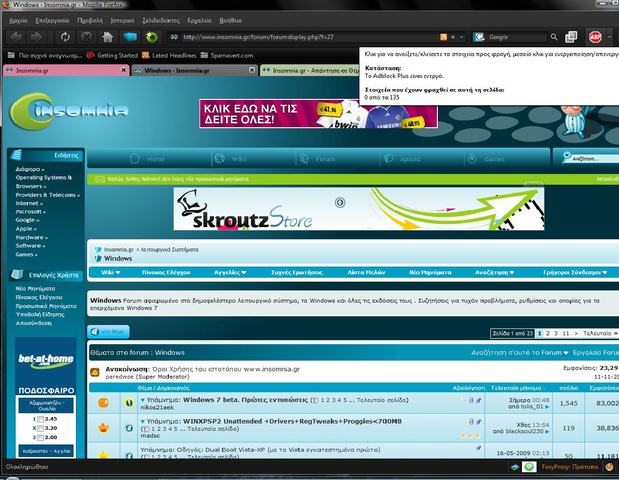Click the Adblock Plus ABP icon
The image size is (619, 480).
(596, 37)
